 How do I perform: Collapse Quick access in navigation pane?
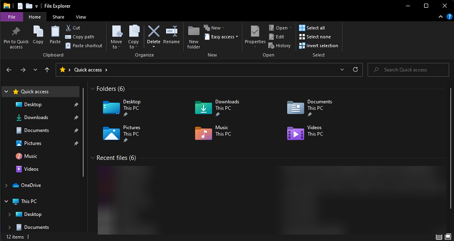[6, 92]
